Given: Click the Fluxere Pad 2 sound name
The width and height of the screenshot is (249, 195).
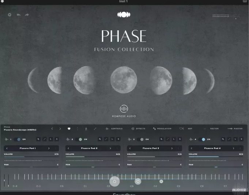Looking at the screenshot, I should pos(89,148).
